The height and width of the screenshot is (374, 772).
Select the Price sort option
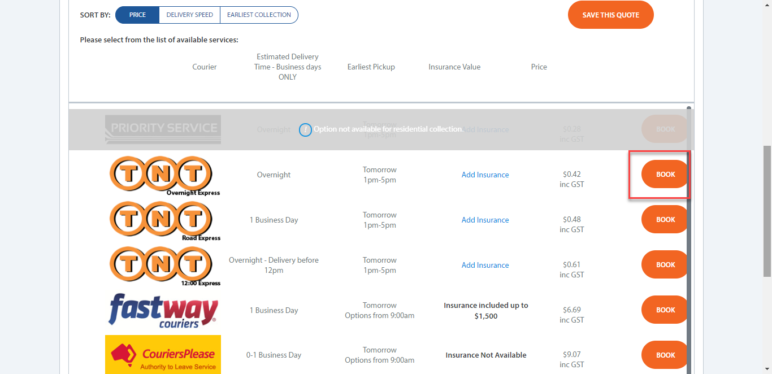tap(137, 15)
